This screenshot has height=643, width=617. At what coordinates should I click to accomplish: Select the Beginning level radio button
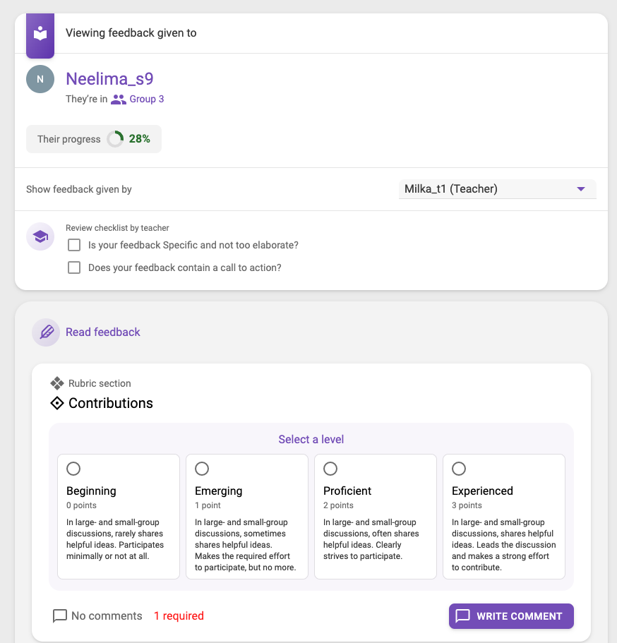pyautogui.click(x=73, y=469)
